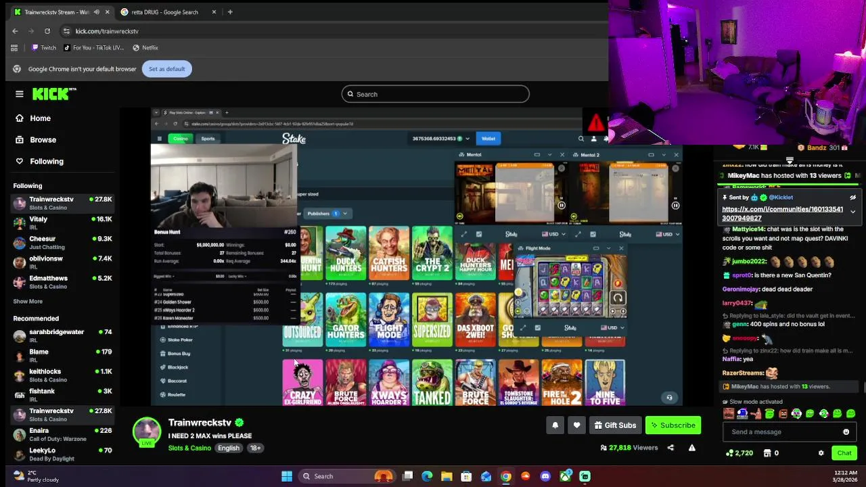This screenshot has height=487, width=866.
Task: Open the Kick hamburger menu
Action: [20, 94]
